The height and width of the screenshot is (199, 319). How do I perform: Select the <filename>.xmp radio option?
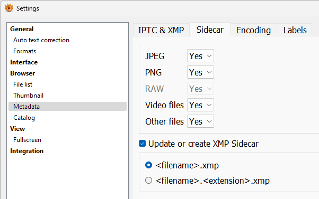pos(148,165)
